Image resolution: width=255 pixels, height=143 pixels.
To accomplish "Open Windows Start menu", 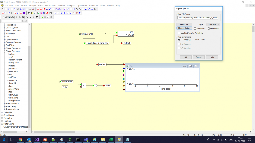I will [4, 140].
